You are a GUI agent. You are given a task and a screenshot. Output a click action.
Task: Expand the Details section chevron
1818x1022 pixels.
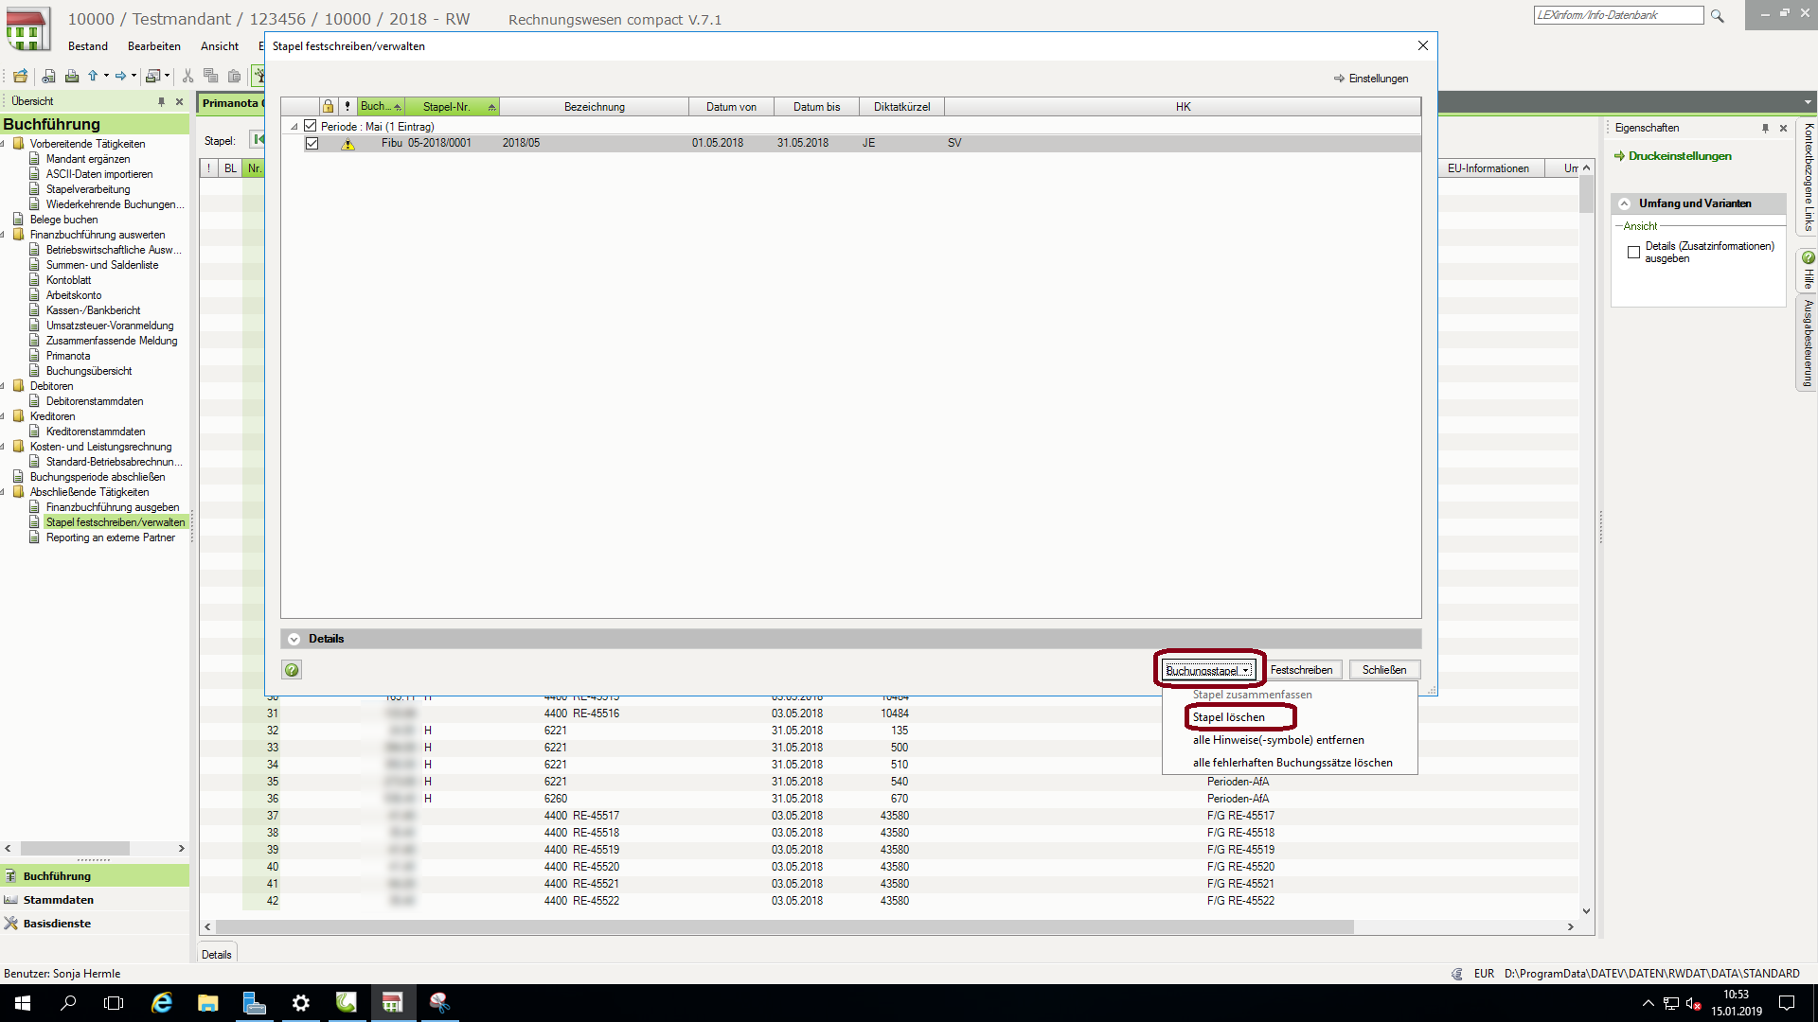[x=294, y=639]
